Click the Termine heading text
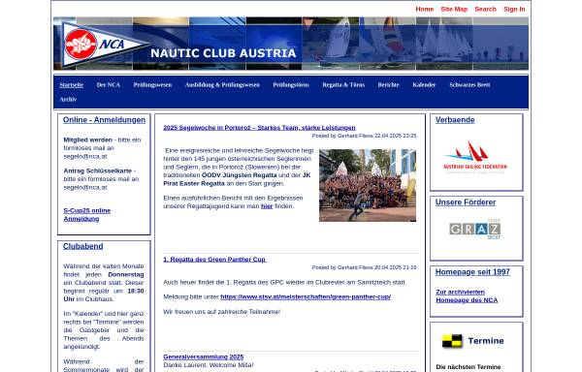582x372 pixels. (486, 341)
